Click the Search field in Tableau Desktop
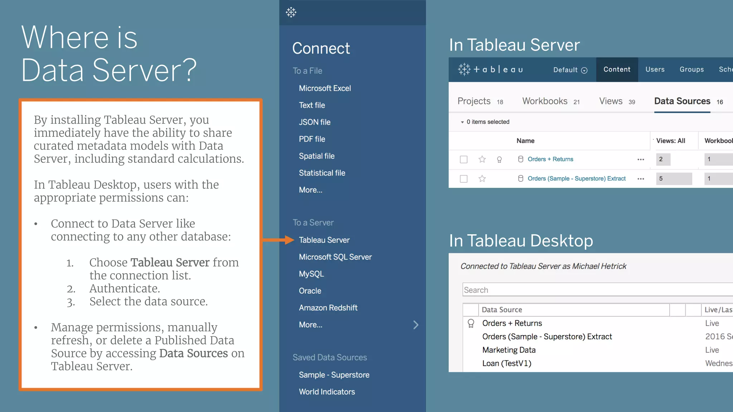Viewport: 733px width, 412px height. click(x=597, y=290)
